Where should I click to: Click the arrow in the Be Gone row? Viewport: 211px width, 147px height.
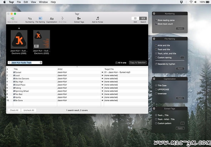[x=102, y=101]
